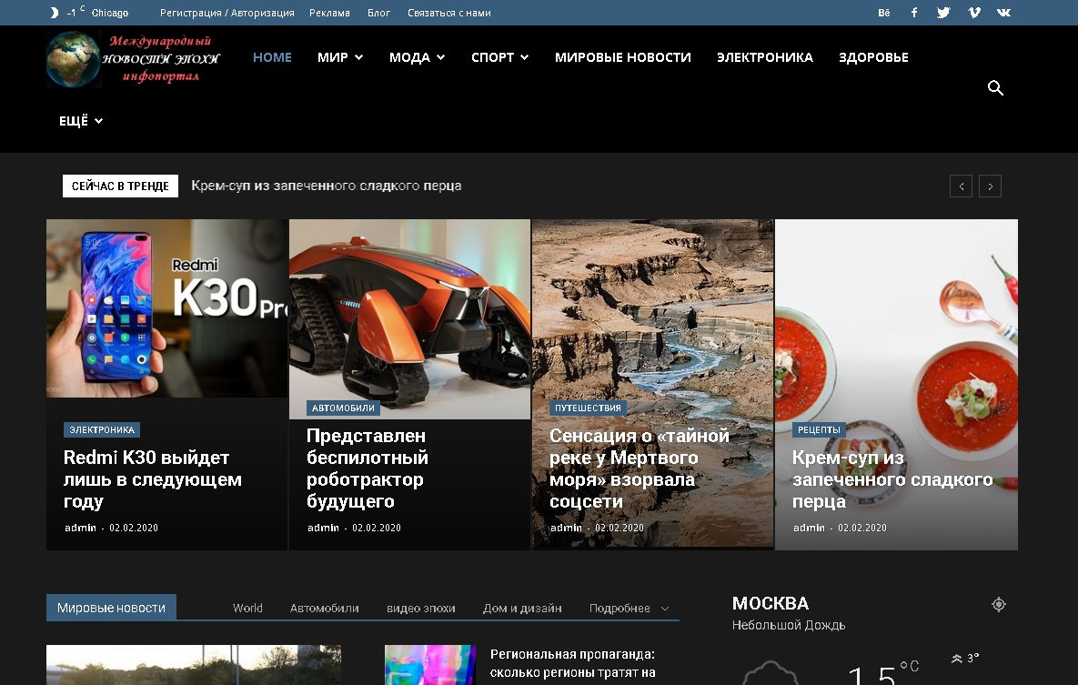The width and height of the screenshot is (1078, 685).
Task: Select the Мировые новости tab
Action: tap(111, 608)
